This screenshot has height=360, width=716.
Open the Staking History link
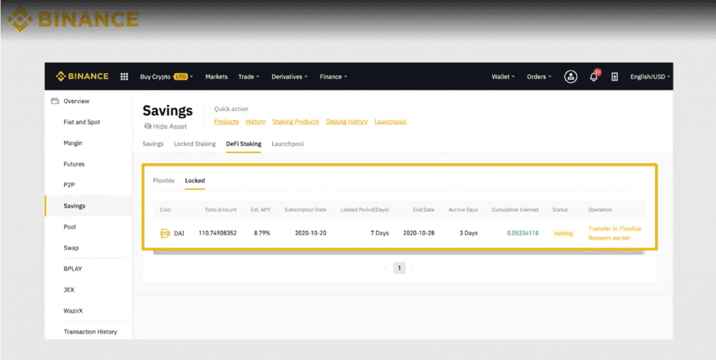coord(347,122)
